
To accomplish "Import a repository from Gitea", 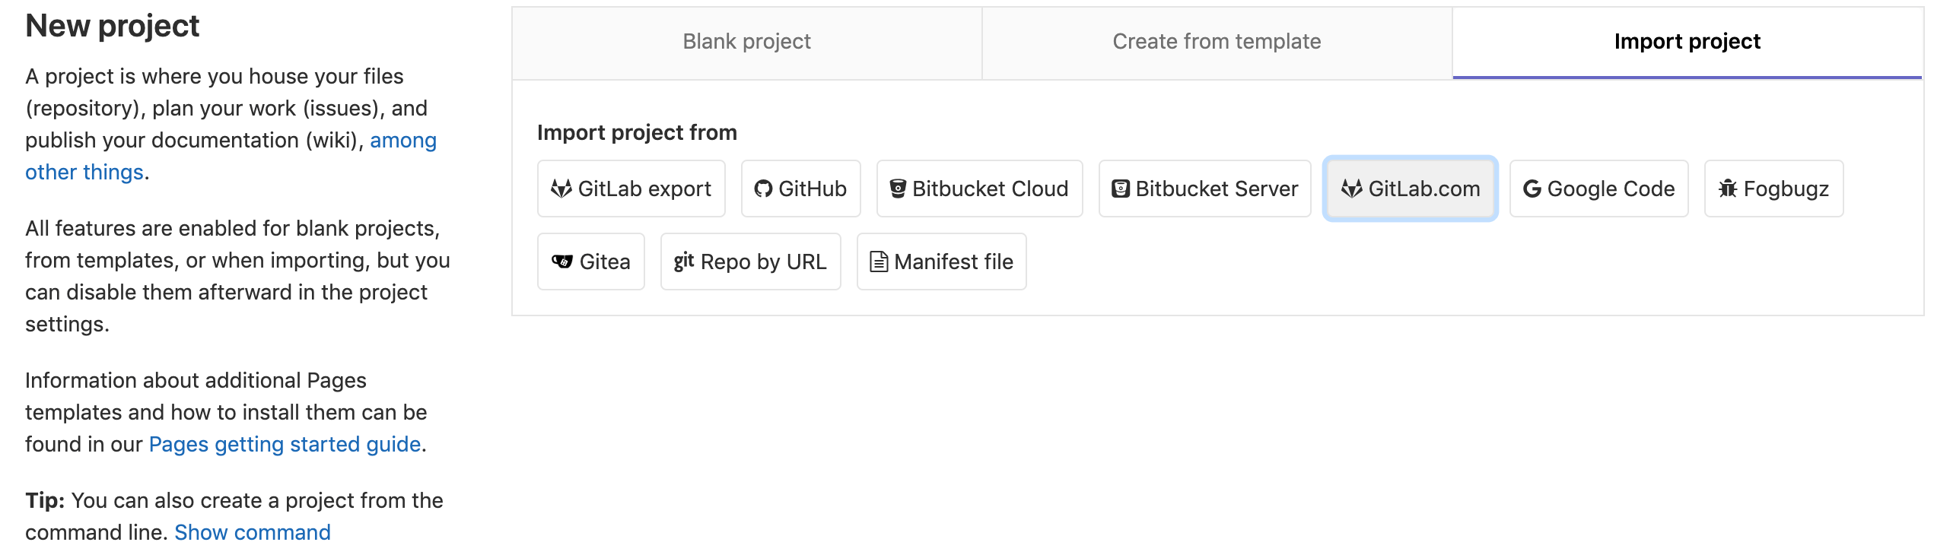I will tap(591, 262).
